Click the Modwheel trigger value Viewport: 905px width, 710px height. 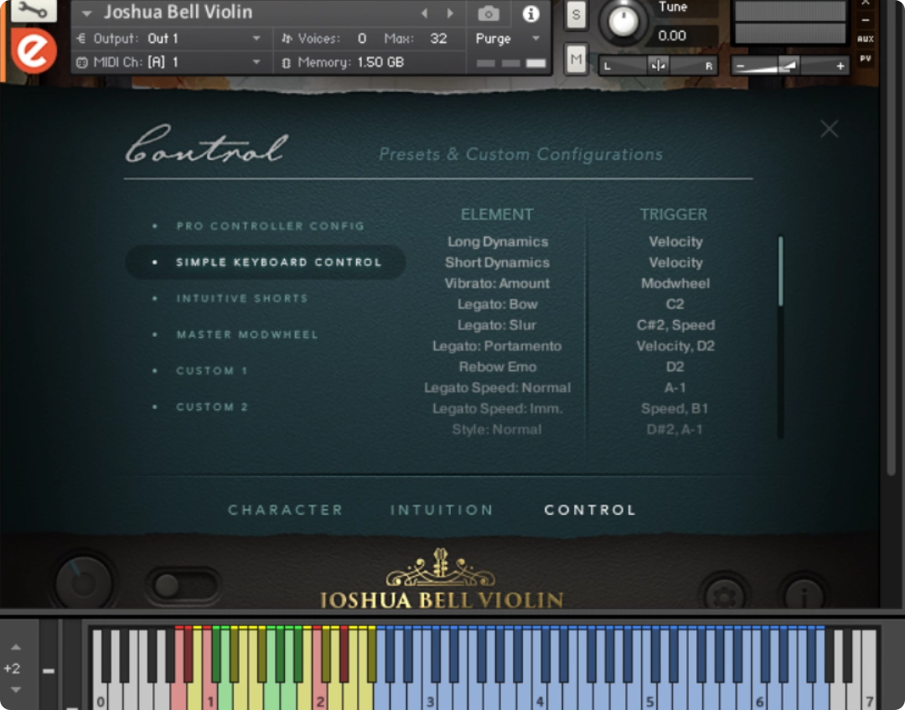675,283
